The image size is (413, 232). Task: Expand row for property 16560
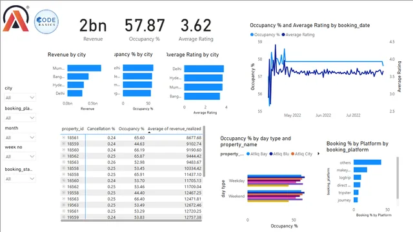[x=63, y=180]
